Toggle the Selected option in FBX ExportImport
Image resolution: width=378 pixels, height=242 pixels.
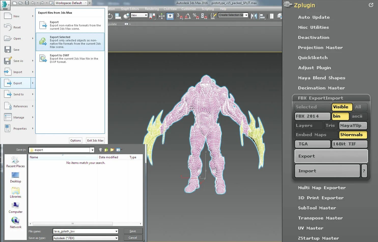[312, 107]
